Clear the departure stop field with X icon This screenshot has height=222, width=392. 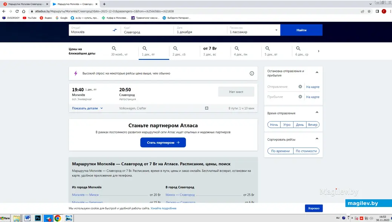[300, 87]
